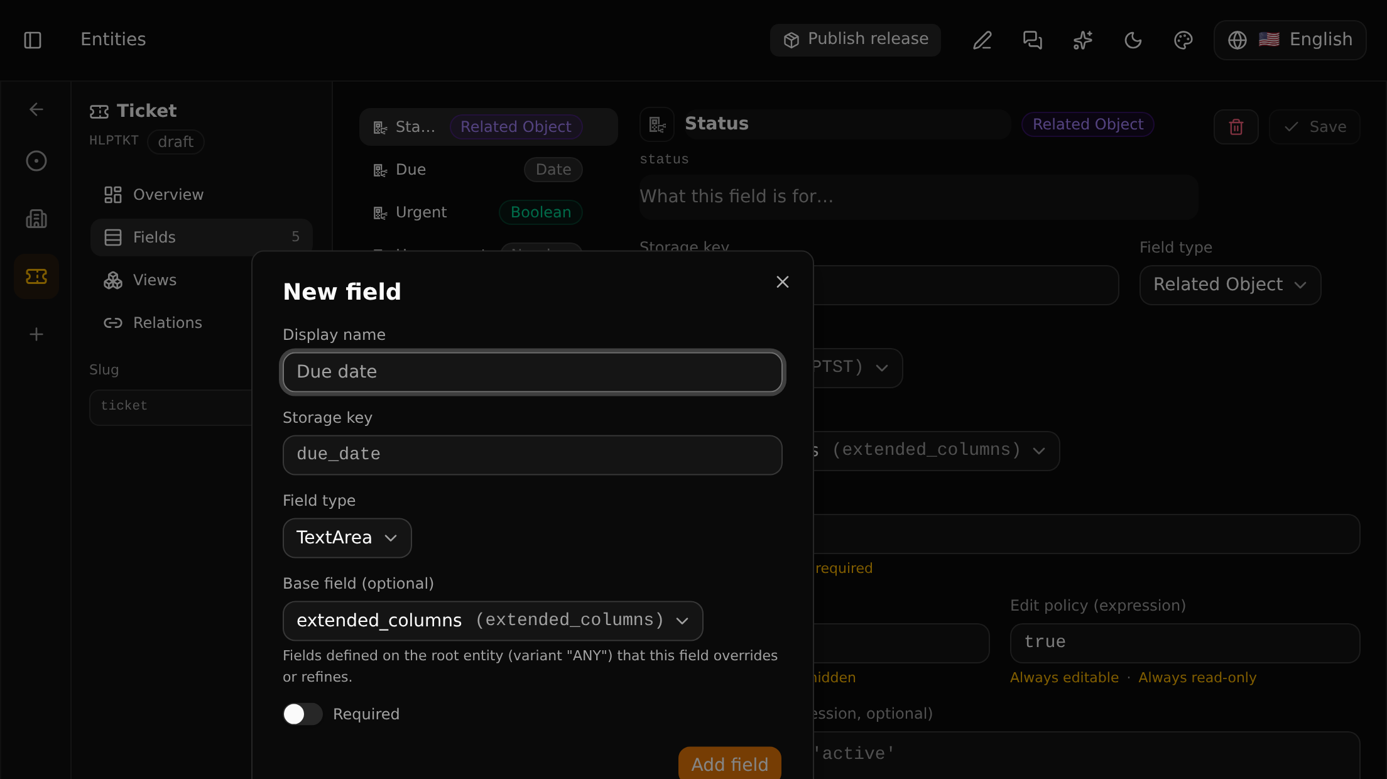Click the Add field button
Screen dimensions: 1387x779
click(730, 763)
